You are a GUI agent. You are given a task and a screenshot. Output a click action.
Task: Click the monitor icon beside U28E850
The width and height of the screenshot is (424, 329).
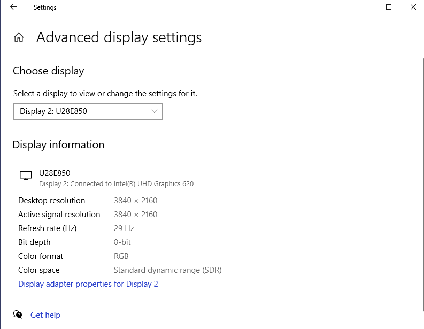tap(25, 176)
